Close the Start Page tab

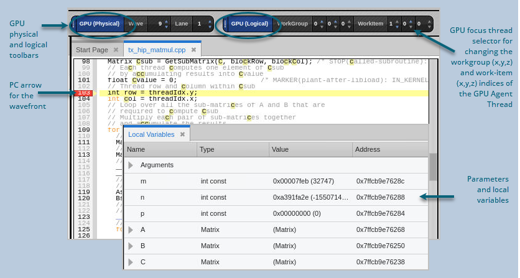coord(116,50)
